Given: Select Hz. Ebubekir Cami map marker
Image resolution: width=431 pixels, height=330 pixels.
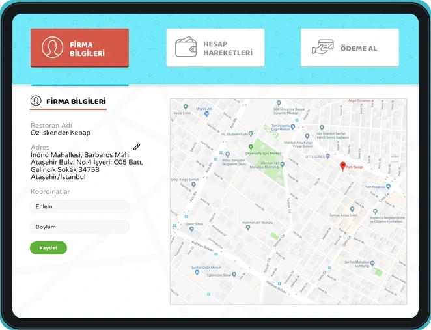Looking at the screenshot, I should (251, 134).
